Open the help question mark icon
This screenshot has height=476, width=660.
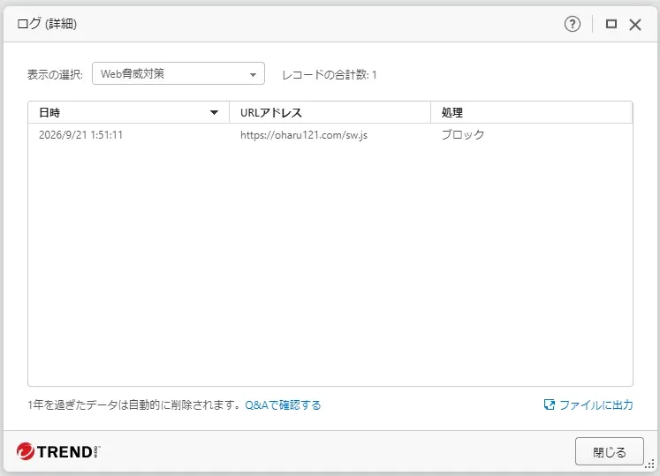pyautogui.click(x=572, y=24)
